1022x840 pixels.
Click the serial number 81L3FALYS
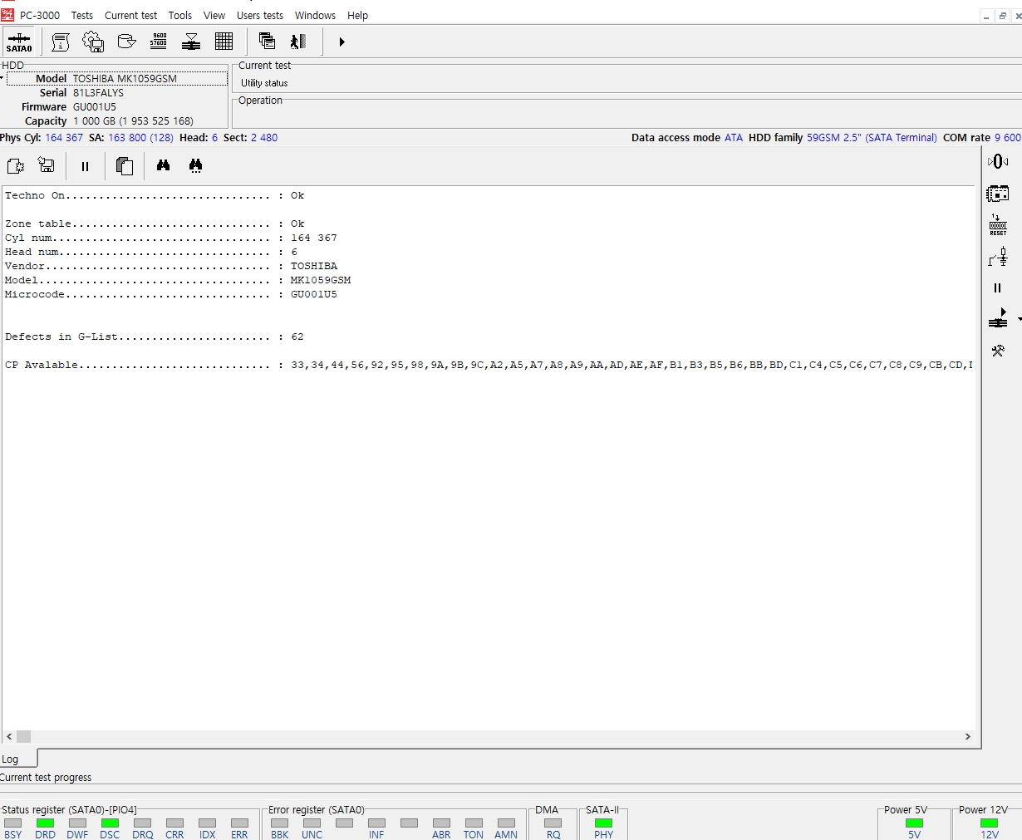pyautogui.click(x=98, y=93)
